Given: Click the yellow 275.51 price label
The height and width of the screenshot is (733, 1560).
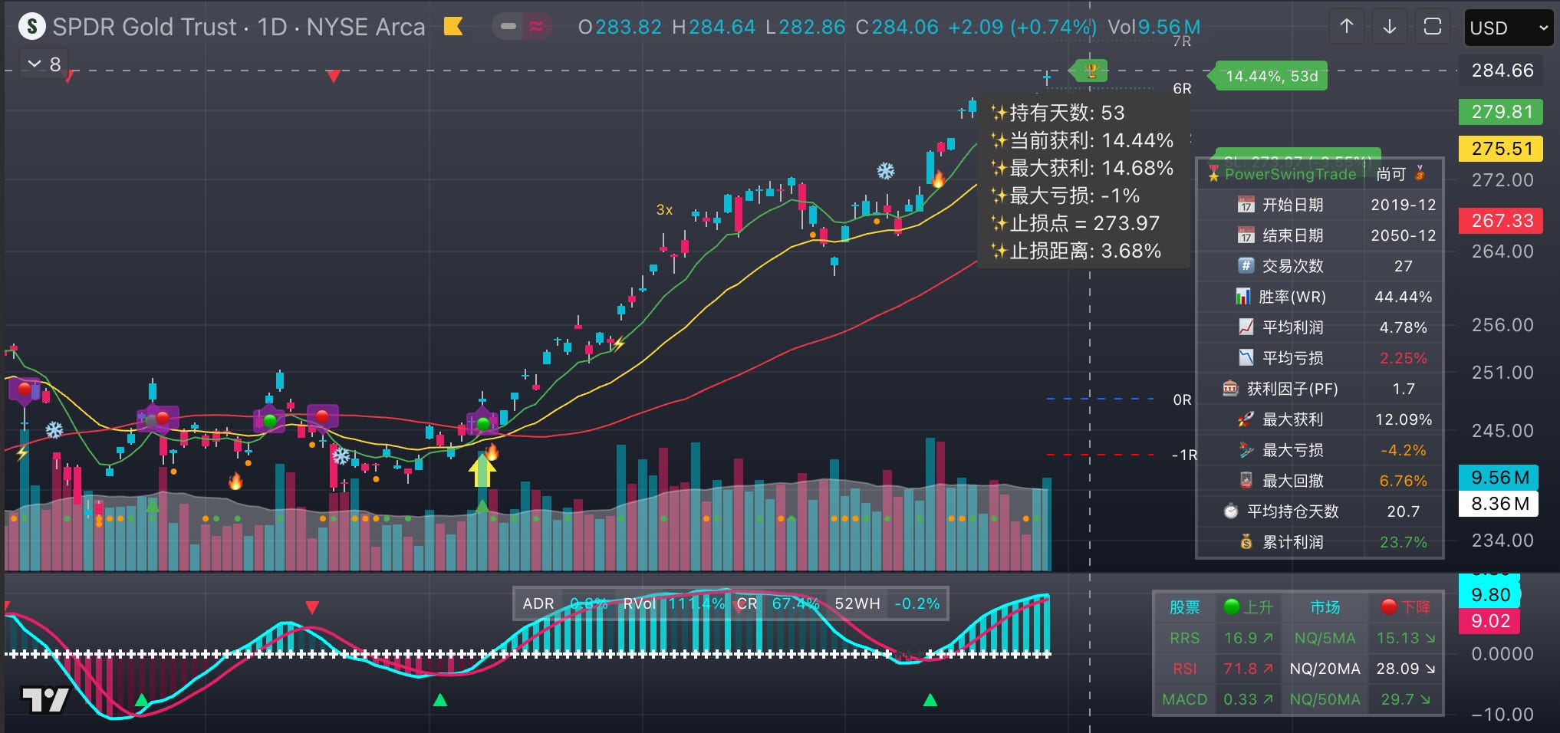Looking at the screenshot, I should [1501, 149].
